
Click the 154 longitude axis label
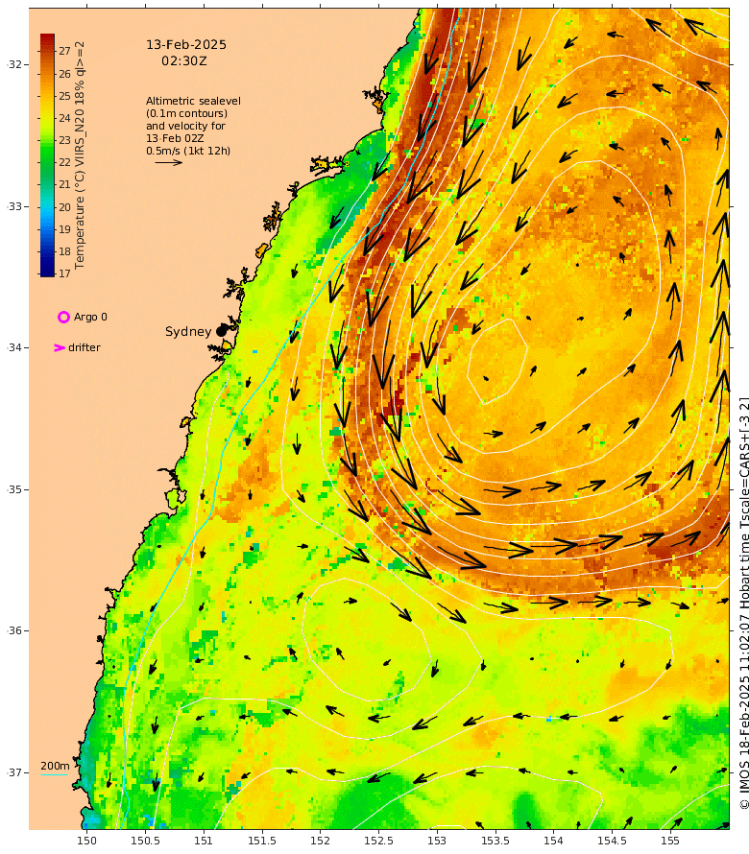(x=553, y=841)
